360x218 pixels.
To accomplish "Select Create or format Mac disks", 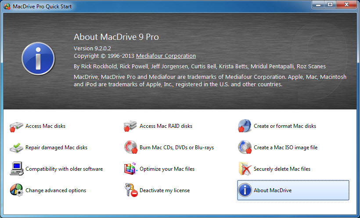I will pyautogui.click(x=284, y=126).
